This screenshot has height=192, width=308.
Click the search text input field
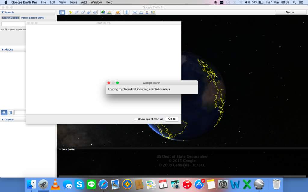click(14, 24)
